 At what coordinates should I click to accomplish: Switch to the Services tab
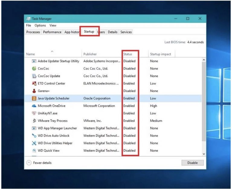point(126,32)
